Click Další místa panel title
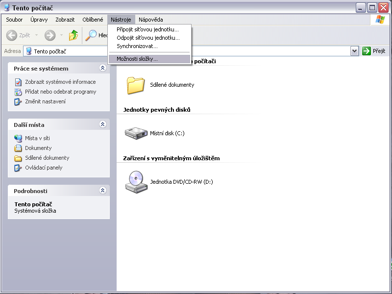 pos(29,125)
